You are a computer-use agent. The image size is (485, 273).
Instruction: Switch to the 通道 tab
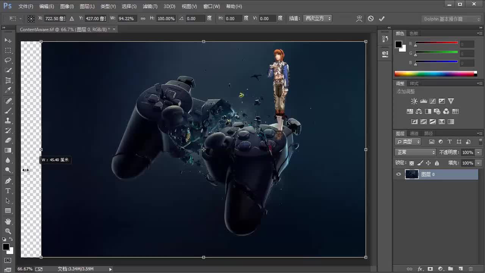pyautogui.click(x=414, y=133)
